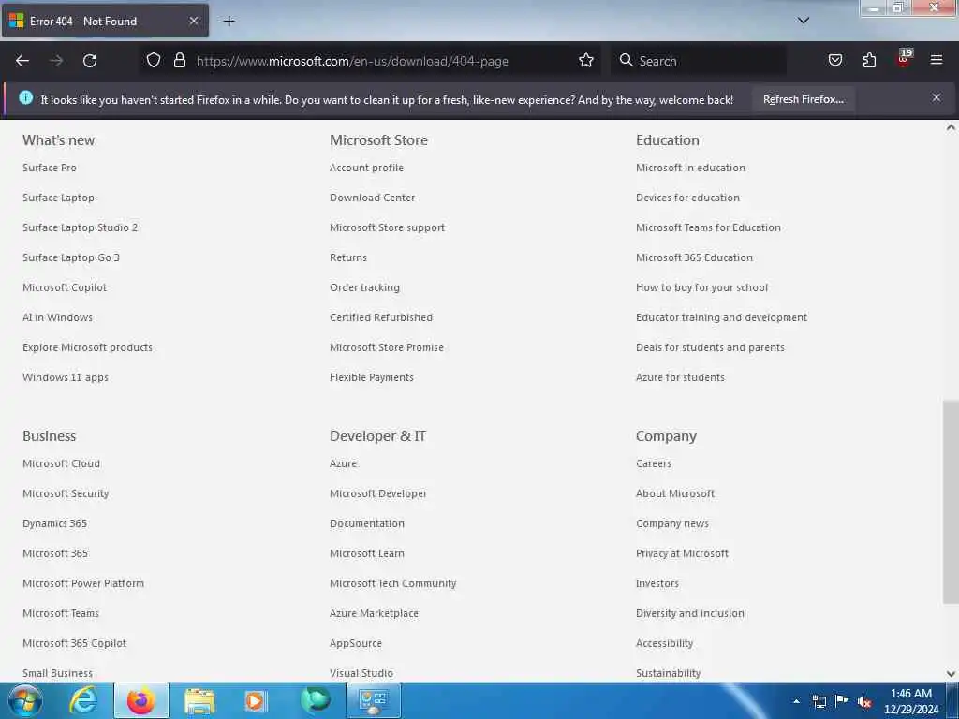Open the Microsoft Power Platform link
The width and height of the screenshot is (959, 719).
(83, 583)
